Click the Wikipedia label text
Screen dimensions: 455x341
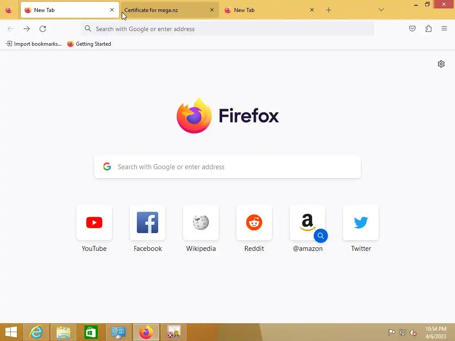click(201, 249)
